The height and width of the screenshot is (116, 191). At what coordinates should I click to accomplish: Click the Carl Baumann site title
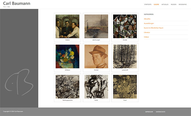pos(17,3)
